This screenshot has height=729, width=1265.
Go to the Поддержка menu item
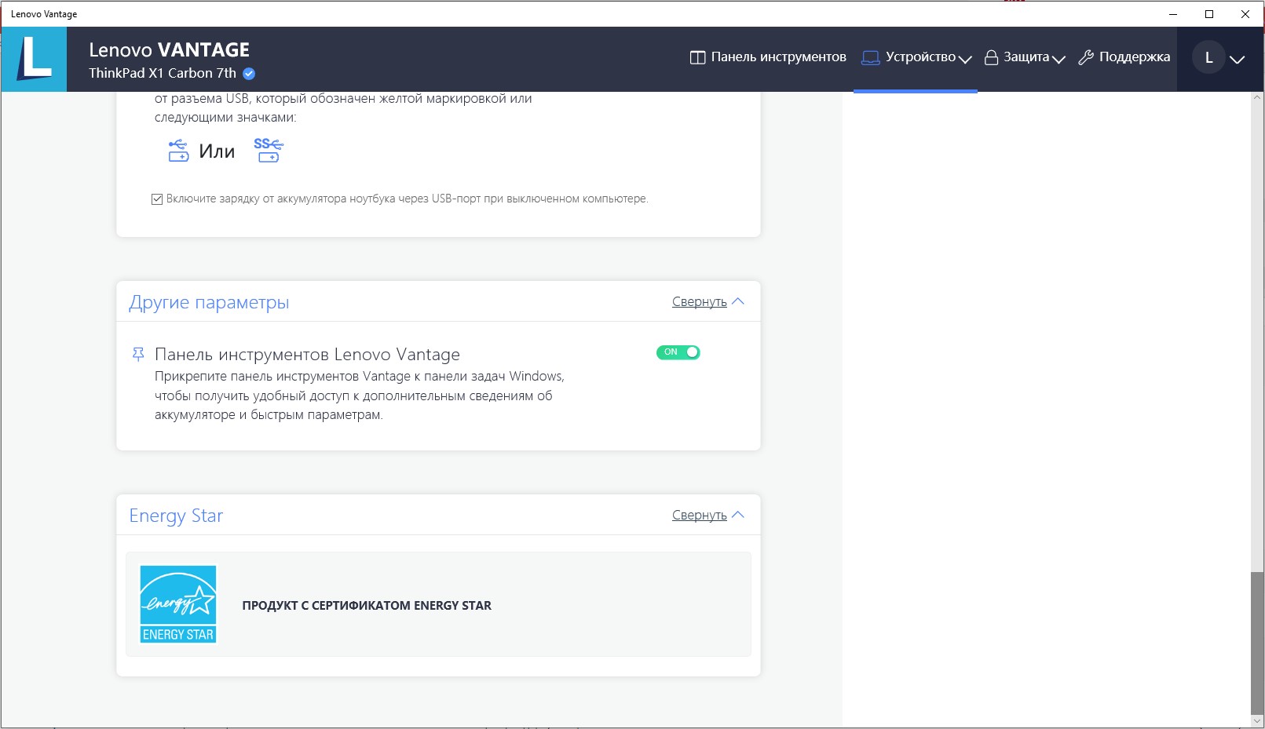click(1134, 57)
